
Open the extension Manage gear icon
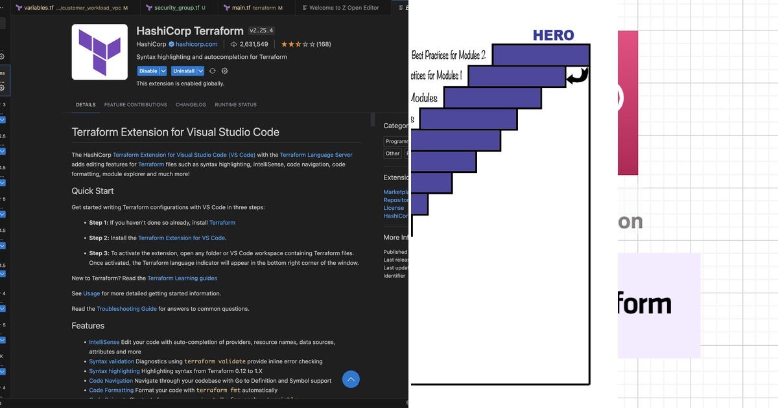[x=224, y=71]
